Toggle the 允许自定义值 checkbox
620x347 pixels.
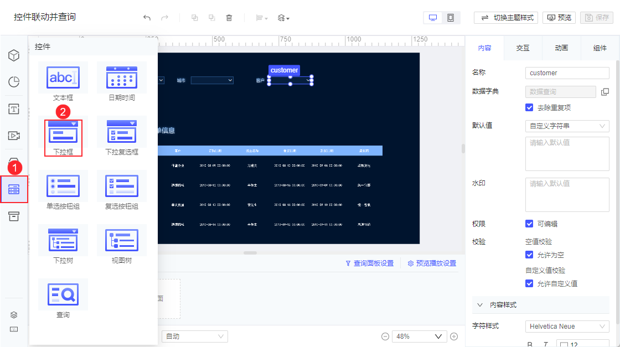coord(529,283)
